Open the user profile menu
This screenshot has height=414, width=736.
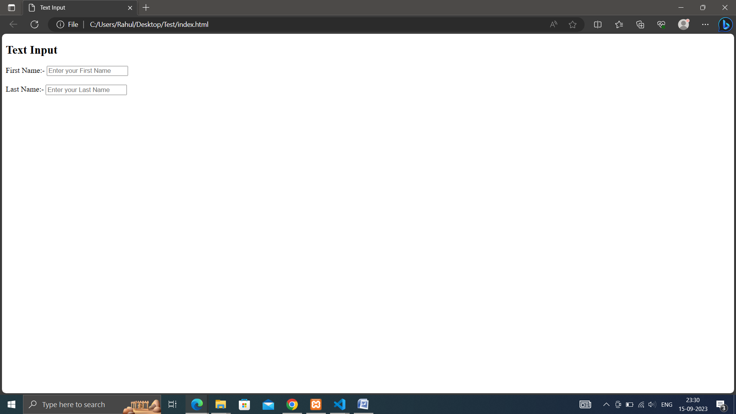(x=683, y=25)
